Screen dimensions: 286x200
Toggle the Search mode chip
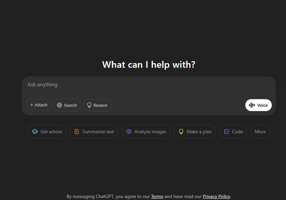[x=67, y=105]
